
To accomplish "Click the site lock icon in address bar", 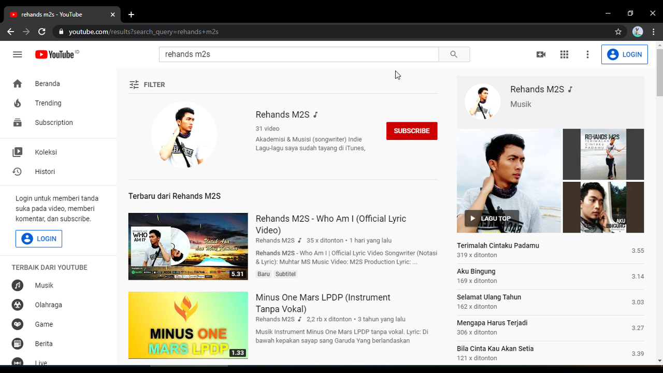I will click(61, 32).
